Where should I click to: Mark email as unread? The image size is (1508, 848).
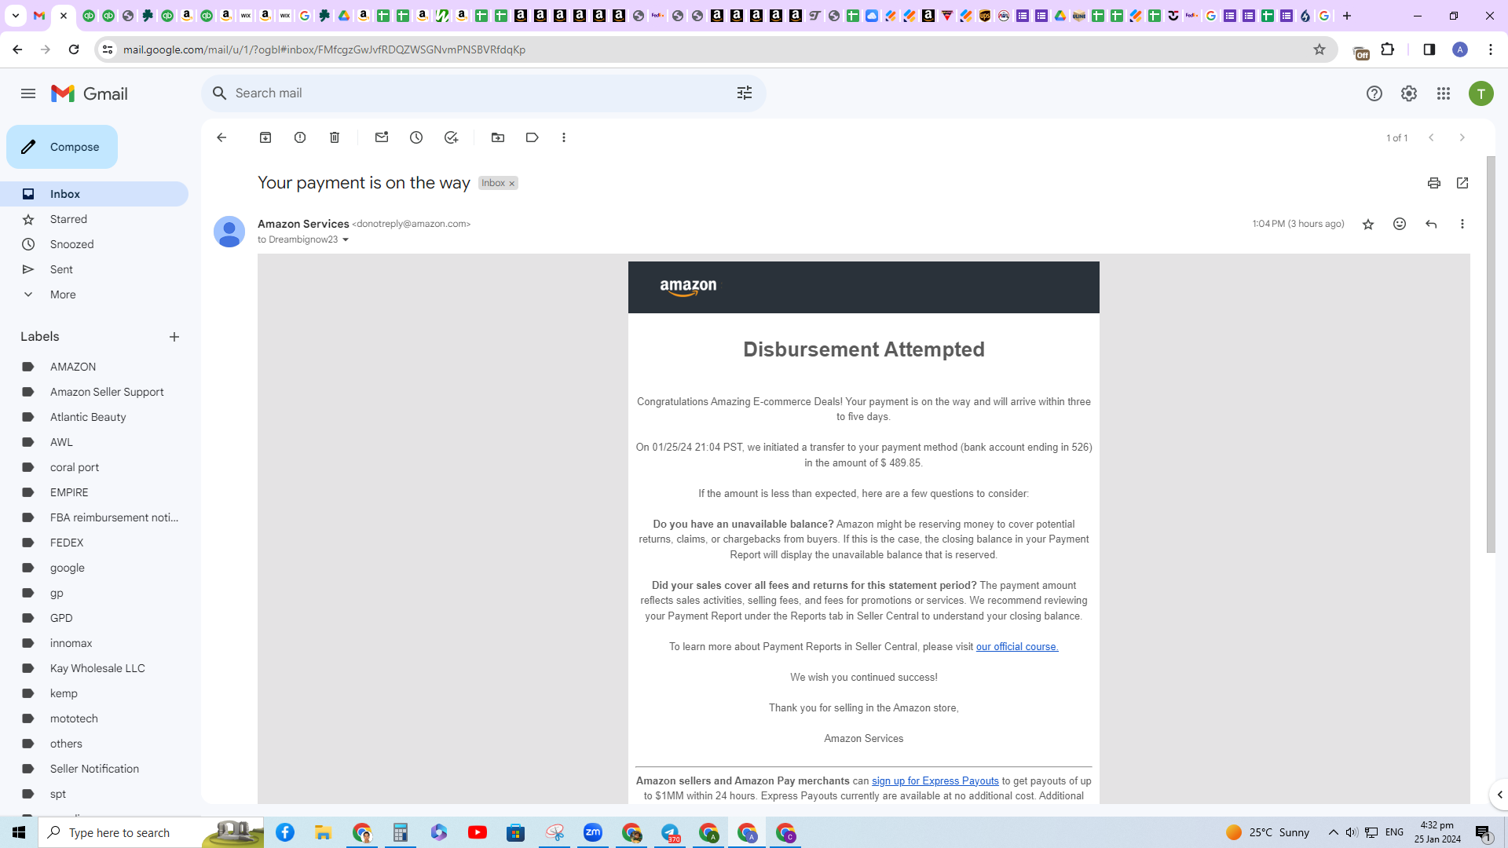point(382,137)
